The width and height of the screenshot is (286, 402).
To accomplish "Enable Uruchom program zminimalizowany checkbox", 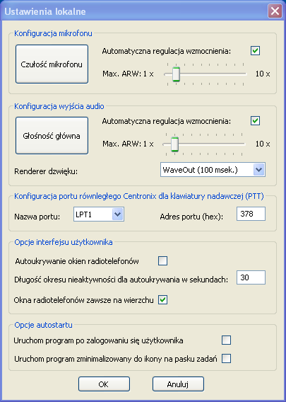I will [x=226, y=358].
